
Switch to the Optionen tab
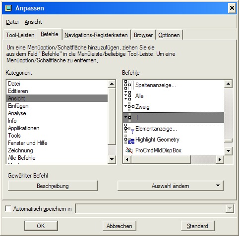coord(169,35)
